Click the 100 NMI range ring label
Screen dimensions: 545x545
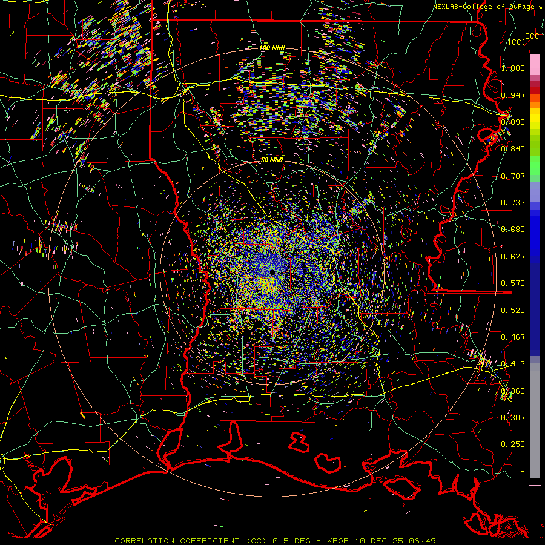click(272, 48)
